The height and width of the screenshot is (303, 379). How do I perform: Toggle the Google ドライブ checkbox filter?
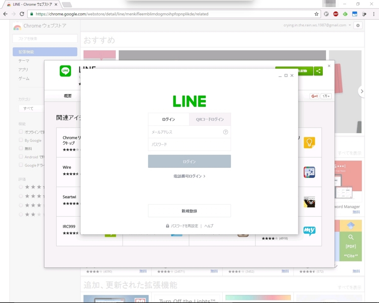(21, 165)
